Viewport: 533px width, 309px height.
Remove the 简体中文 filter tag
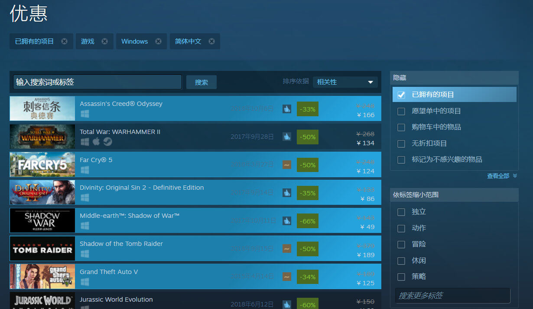(211, 41)
